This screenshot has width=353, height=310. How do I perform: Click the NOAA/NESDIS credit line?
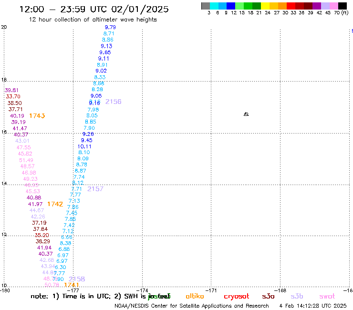(192, 306)
